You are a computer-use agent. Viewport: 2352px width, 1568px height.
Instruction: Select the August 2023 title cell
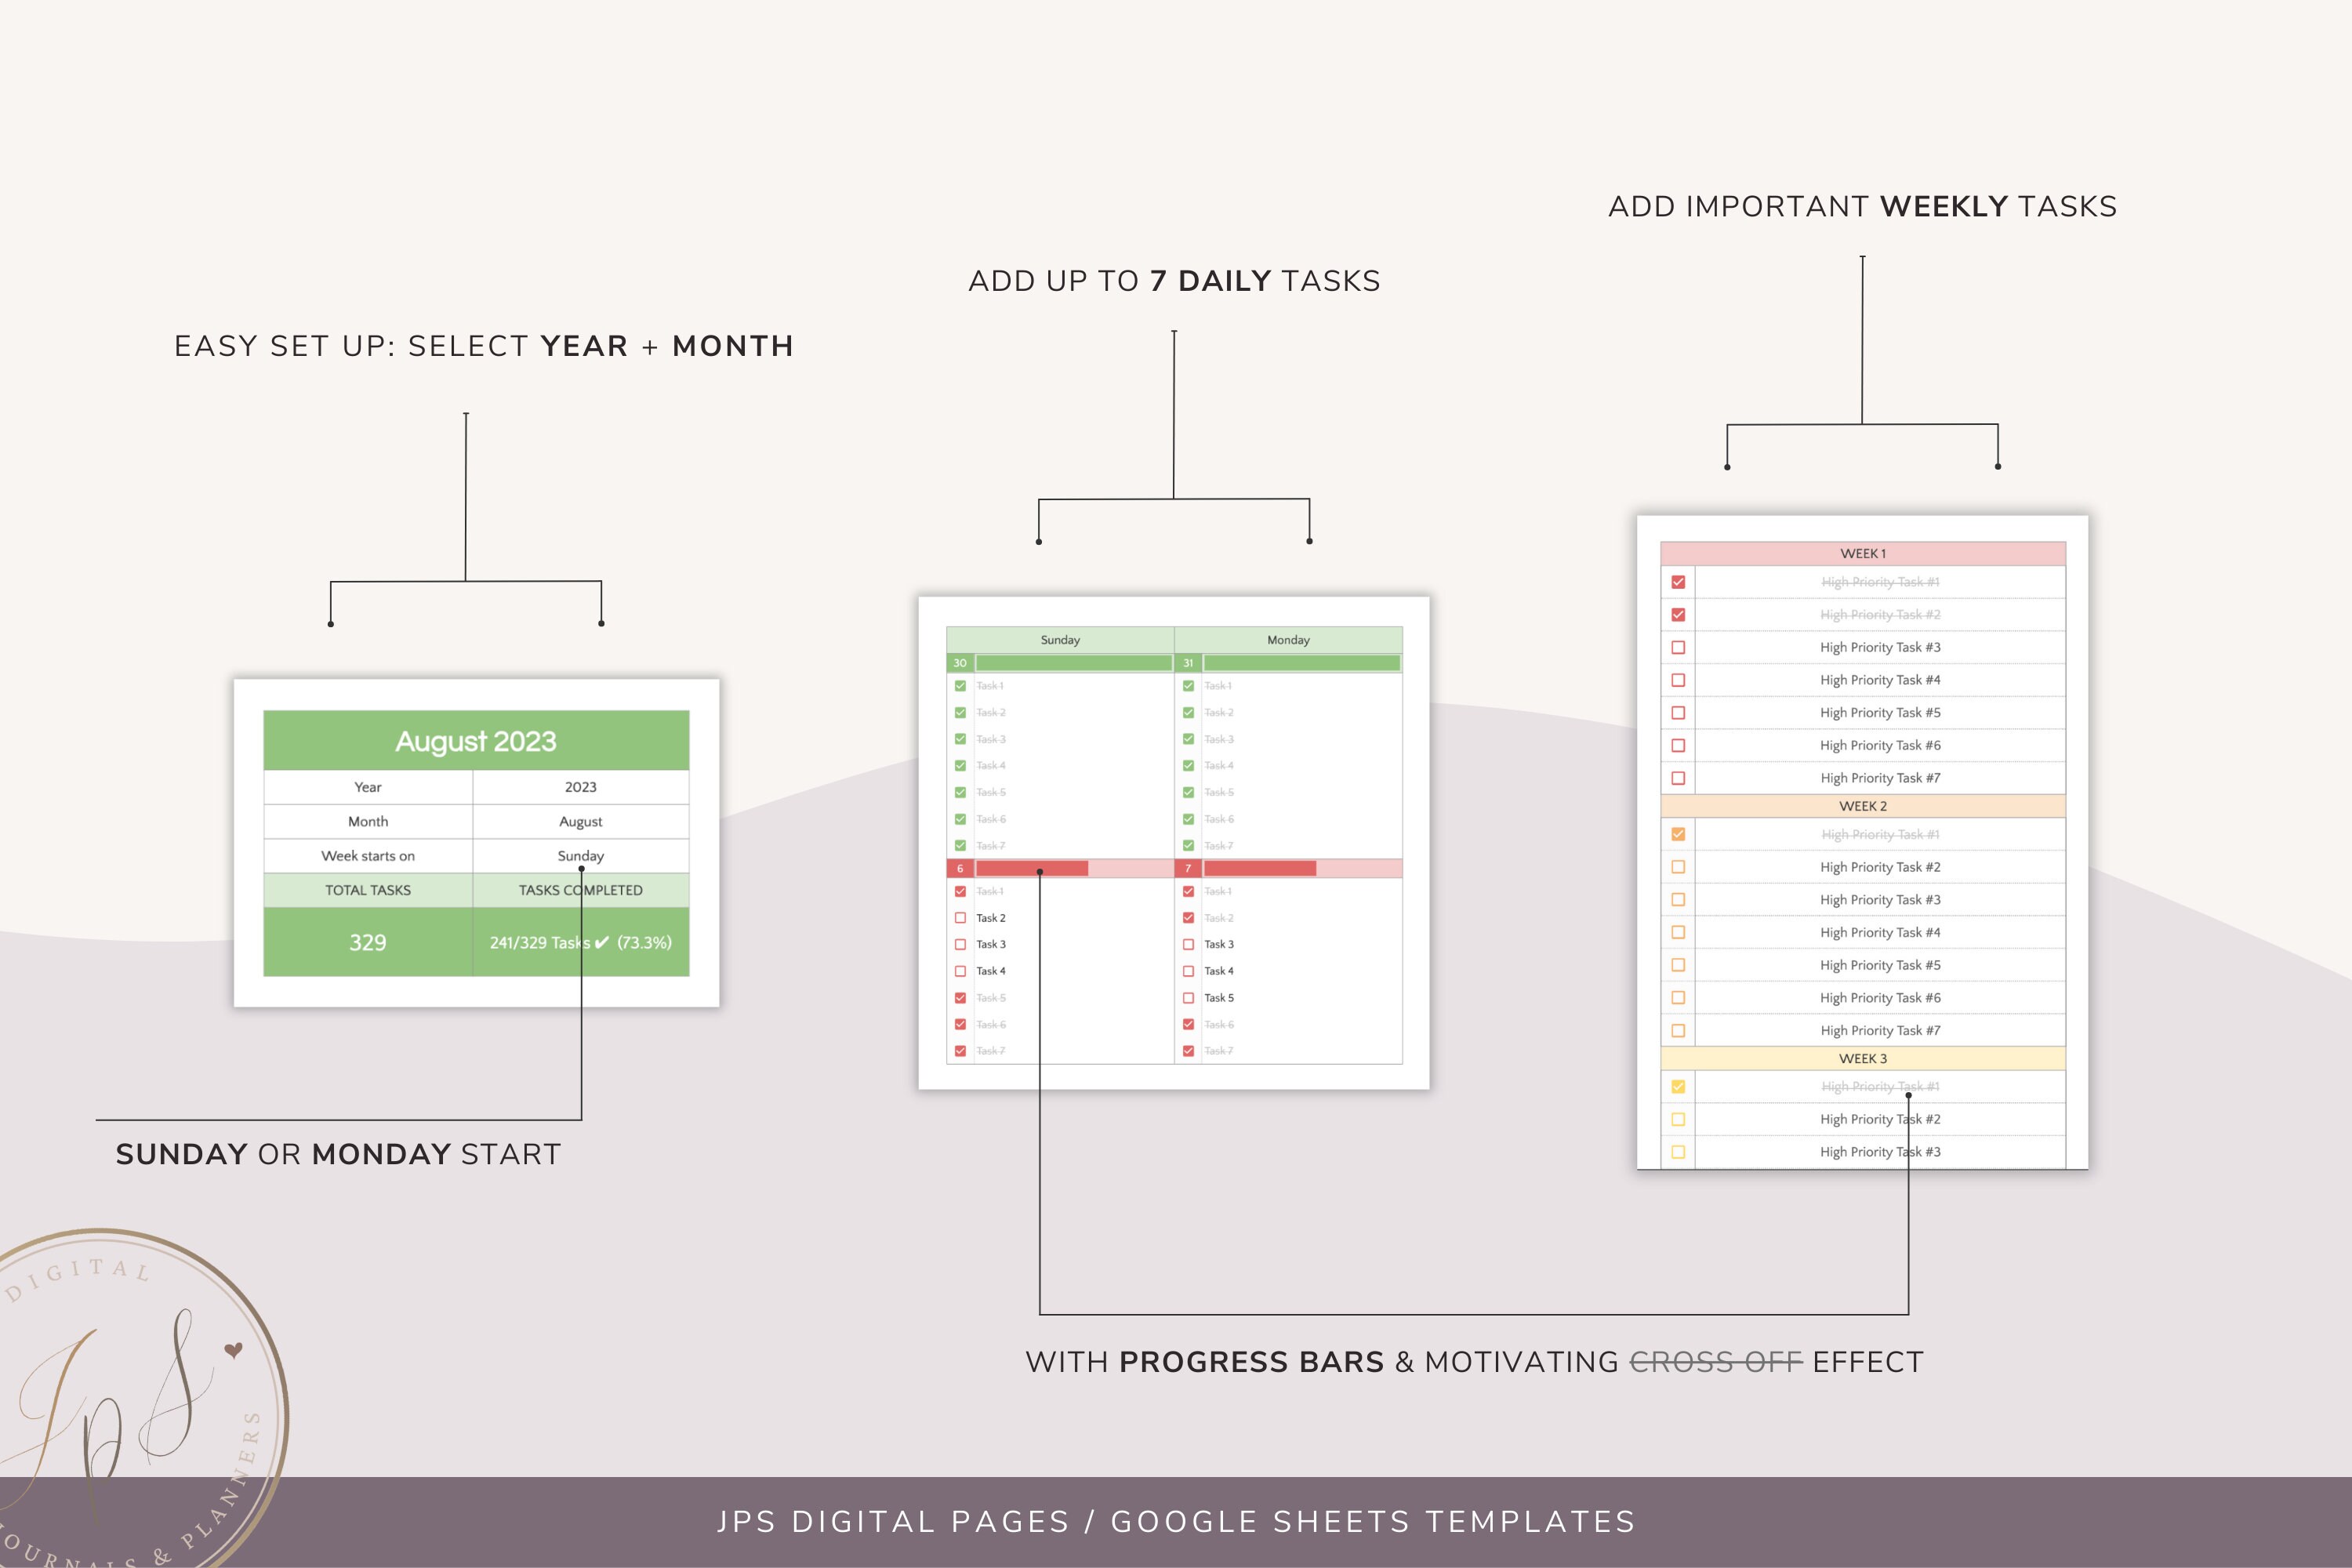tap(476, 741)
